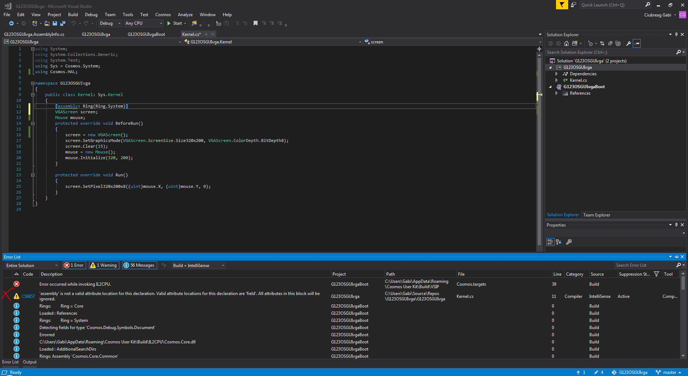Open Properties via the wrench icon
The height and width of the screenshot is (376, 688).
[629, 43]
